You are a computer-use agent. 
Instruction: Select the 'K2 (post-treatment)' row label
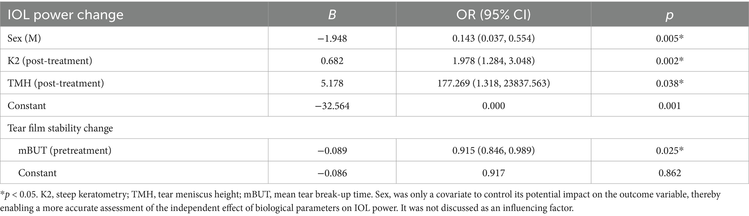coord(50,61)
